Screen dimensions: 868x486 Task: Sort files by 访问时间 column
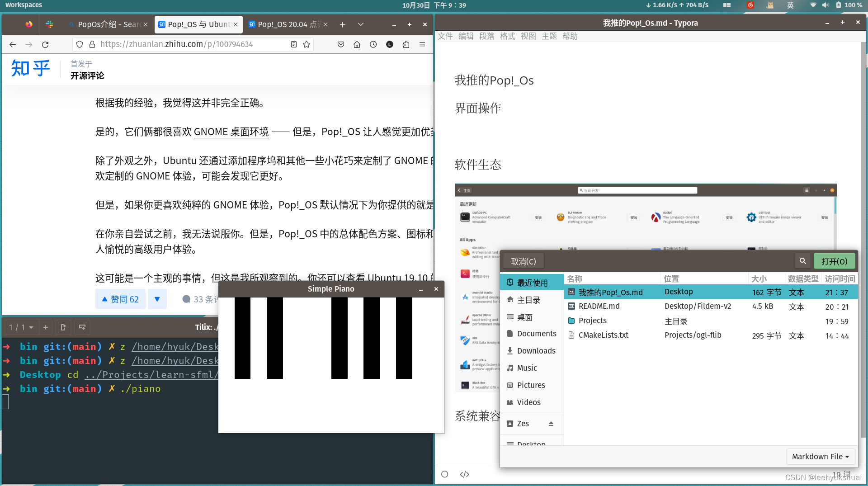click(x=840, y=278)
